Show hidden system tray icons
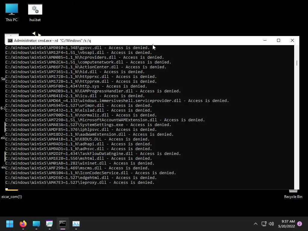 pyautogui.click(x=256, y=224)
